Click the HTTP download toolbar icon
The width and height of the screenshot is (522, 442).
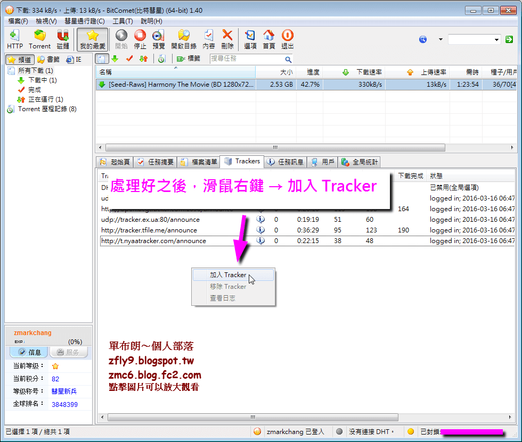15,39
